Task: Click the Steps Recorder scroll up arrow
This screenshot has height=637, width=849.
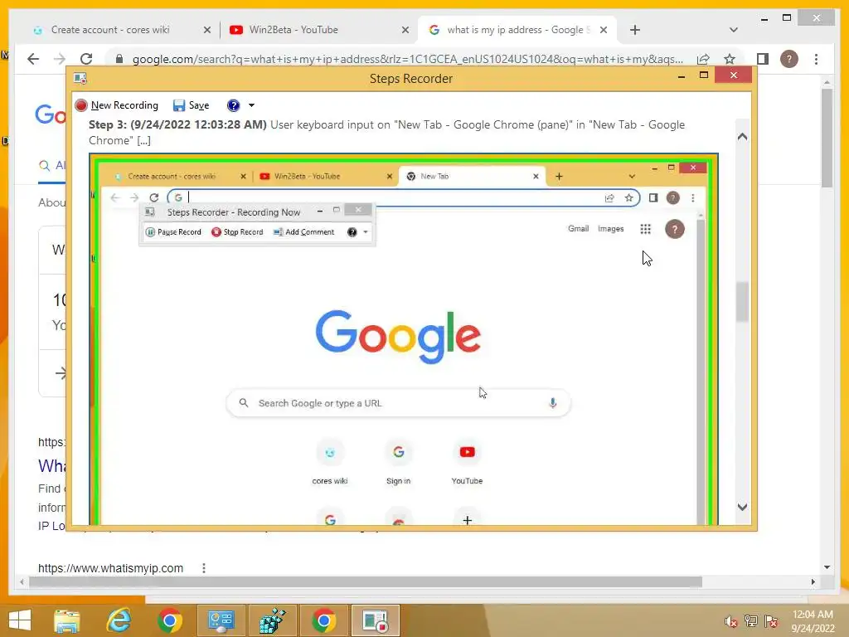Action: [742, 137]
